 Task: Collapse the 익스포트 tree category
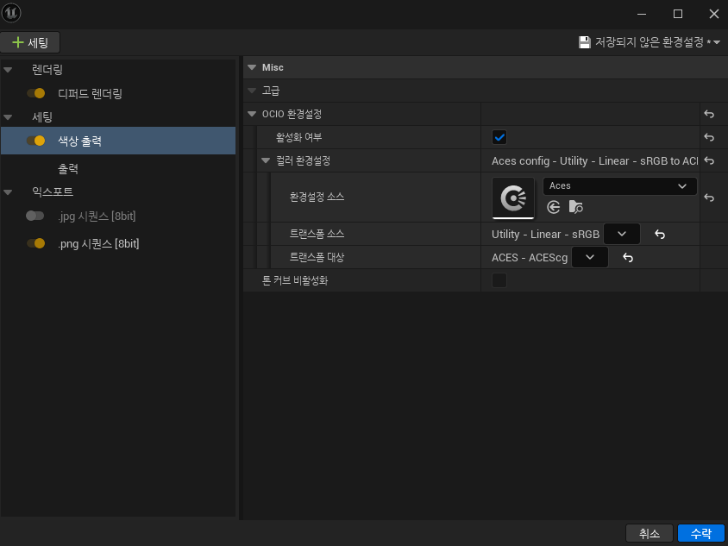point(8,191)
